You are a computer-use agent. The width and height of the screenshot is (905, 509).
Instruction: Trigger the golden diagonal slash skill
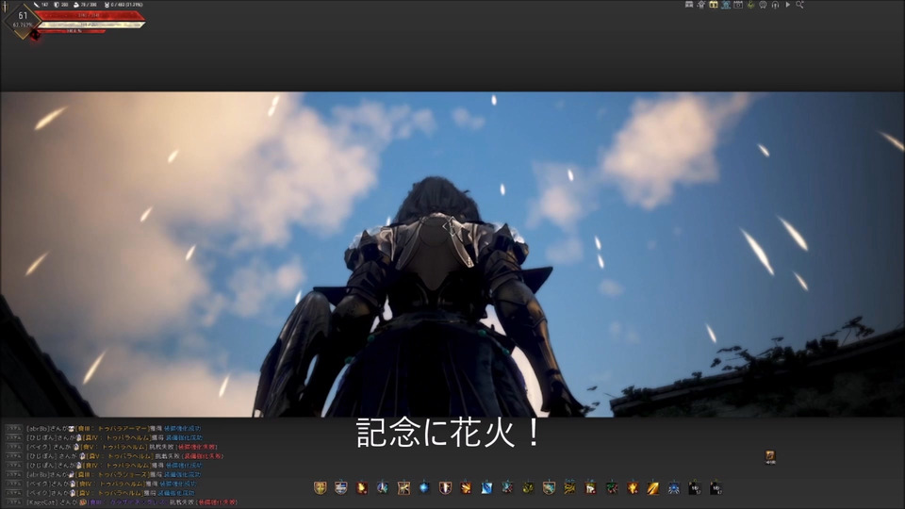[x=652, y=488]
